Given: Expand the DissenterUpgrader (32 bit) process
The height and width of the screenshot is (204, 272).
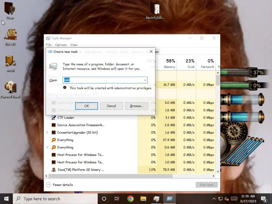Looking at the screenshot, I should (47, 133).
